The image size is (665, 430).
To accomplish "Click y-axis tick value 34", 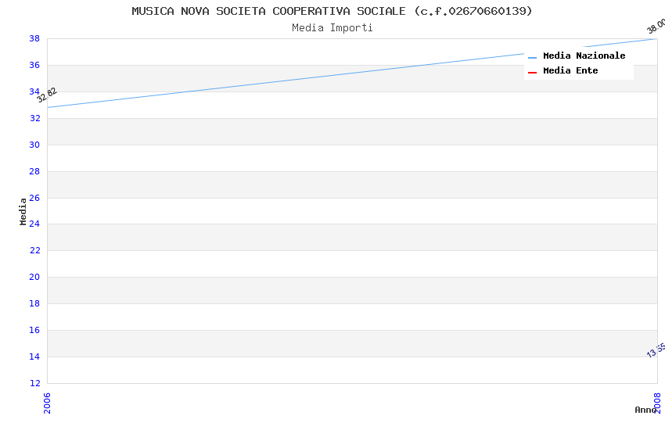I will pos(34,91).
